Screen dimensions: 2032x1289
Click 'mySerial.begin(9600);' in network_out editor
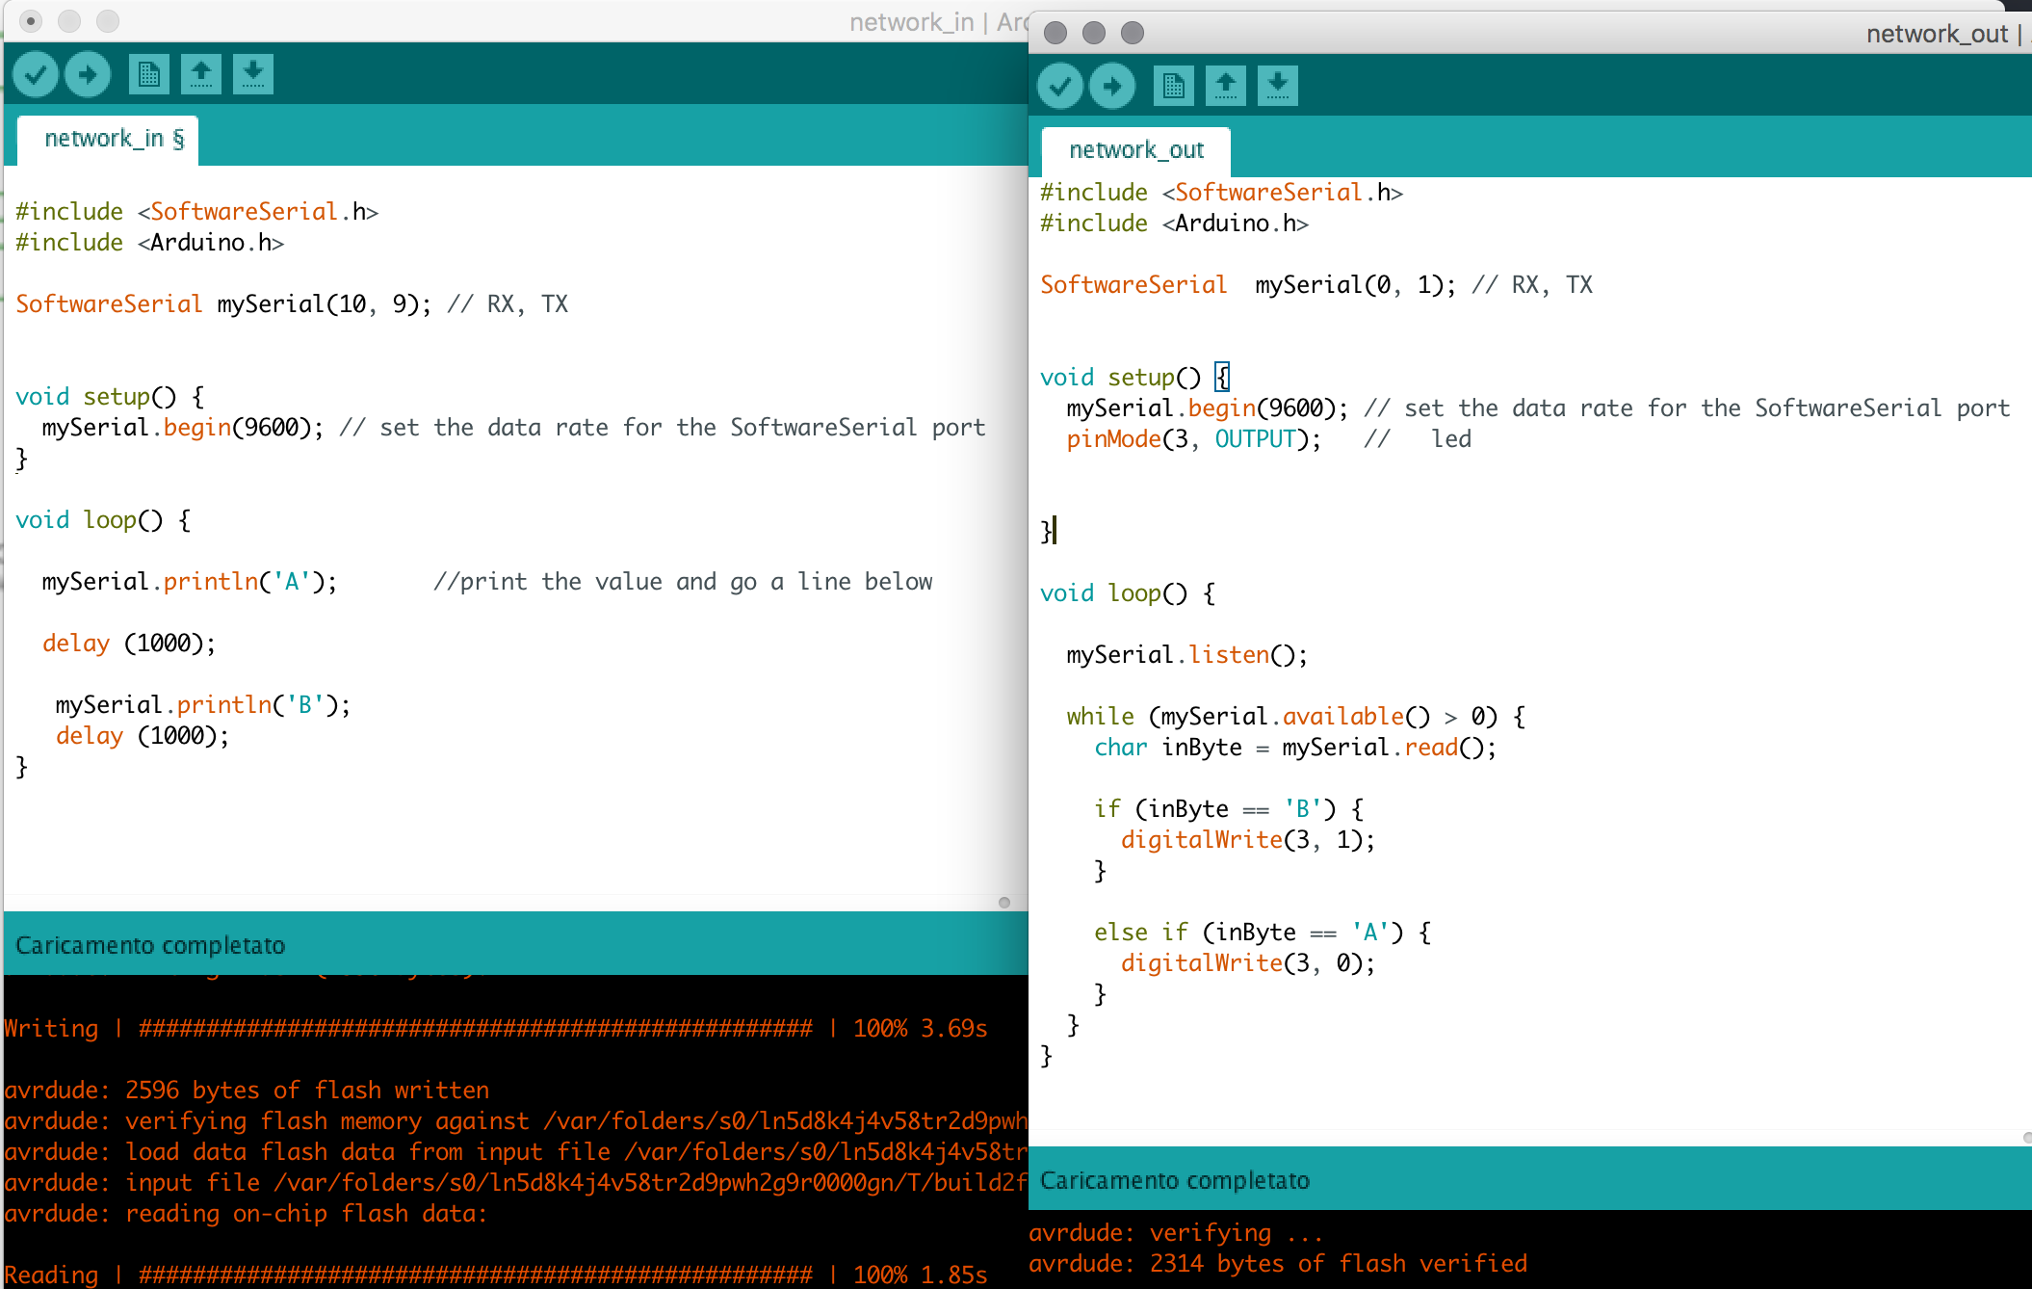[x=1208, y=408]
